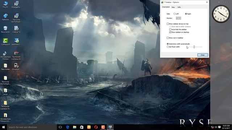Toggle Show above other windows checkbox
Image resolution: width=232 pixels, height=130 pixels.
click(x=170, y=26)
